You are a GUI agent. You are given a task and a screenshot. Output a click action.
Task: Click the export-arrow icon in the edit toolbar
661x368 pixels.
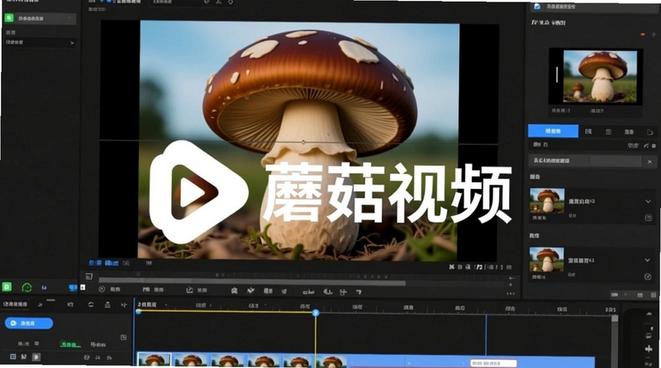coord(190,290)
